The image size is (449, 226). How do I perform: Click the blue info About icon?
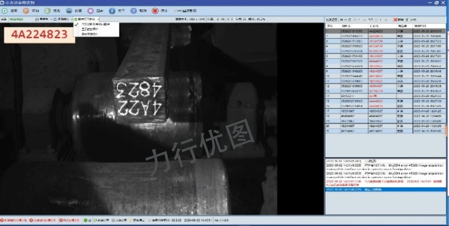(x=112, y=11)
